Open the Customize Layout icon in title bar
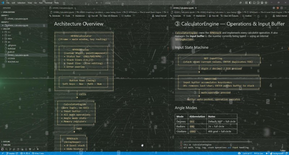 click(x=246, y=3)
